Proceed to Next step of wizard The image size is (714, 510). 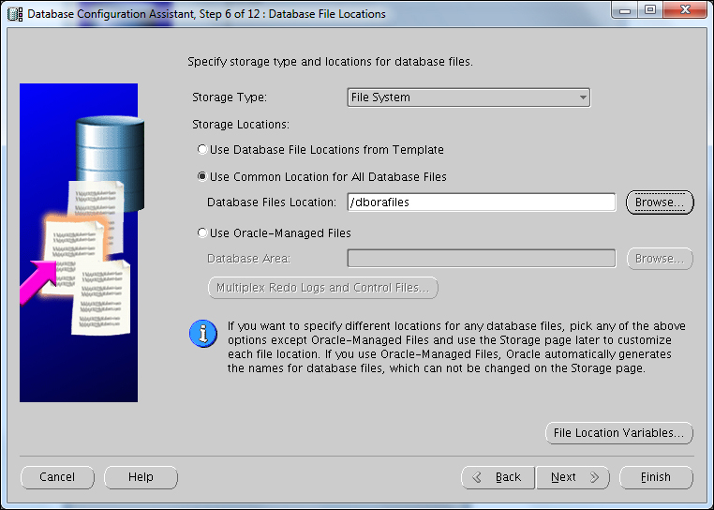point(573,477)
